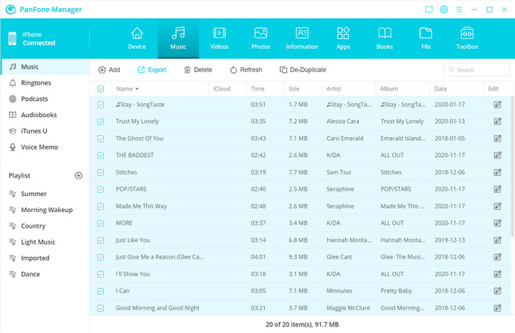Select Music in the sidebar

[x=45, y=67]
